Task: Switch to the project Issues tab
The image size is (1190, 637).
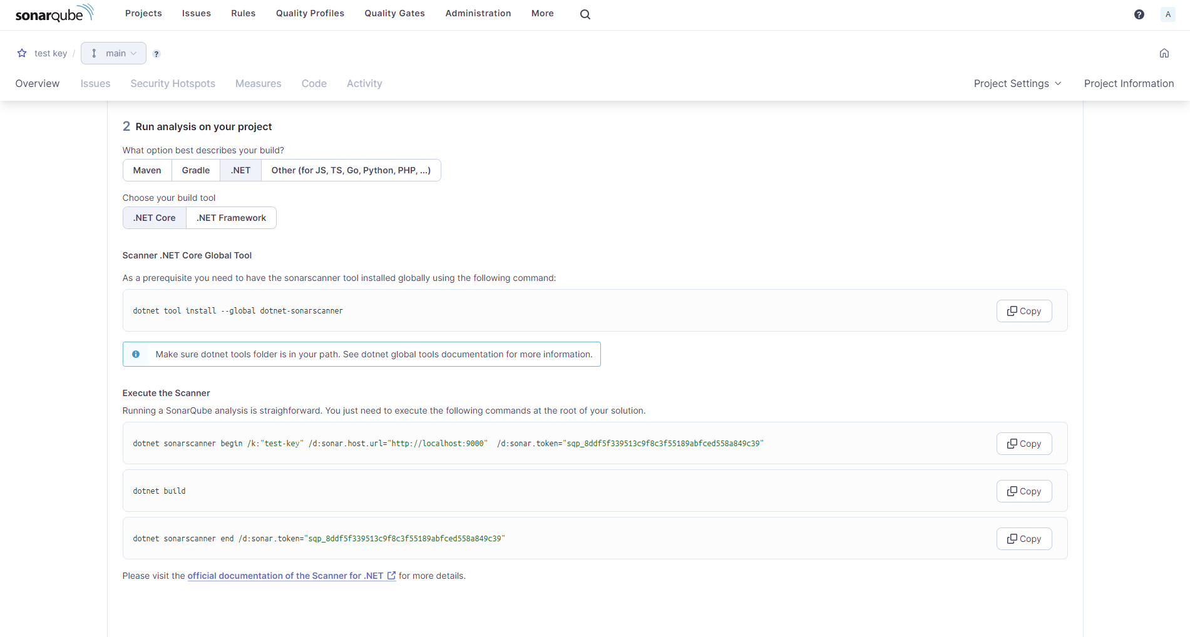Action: coord(95,84)
